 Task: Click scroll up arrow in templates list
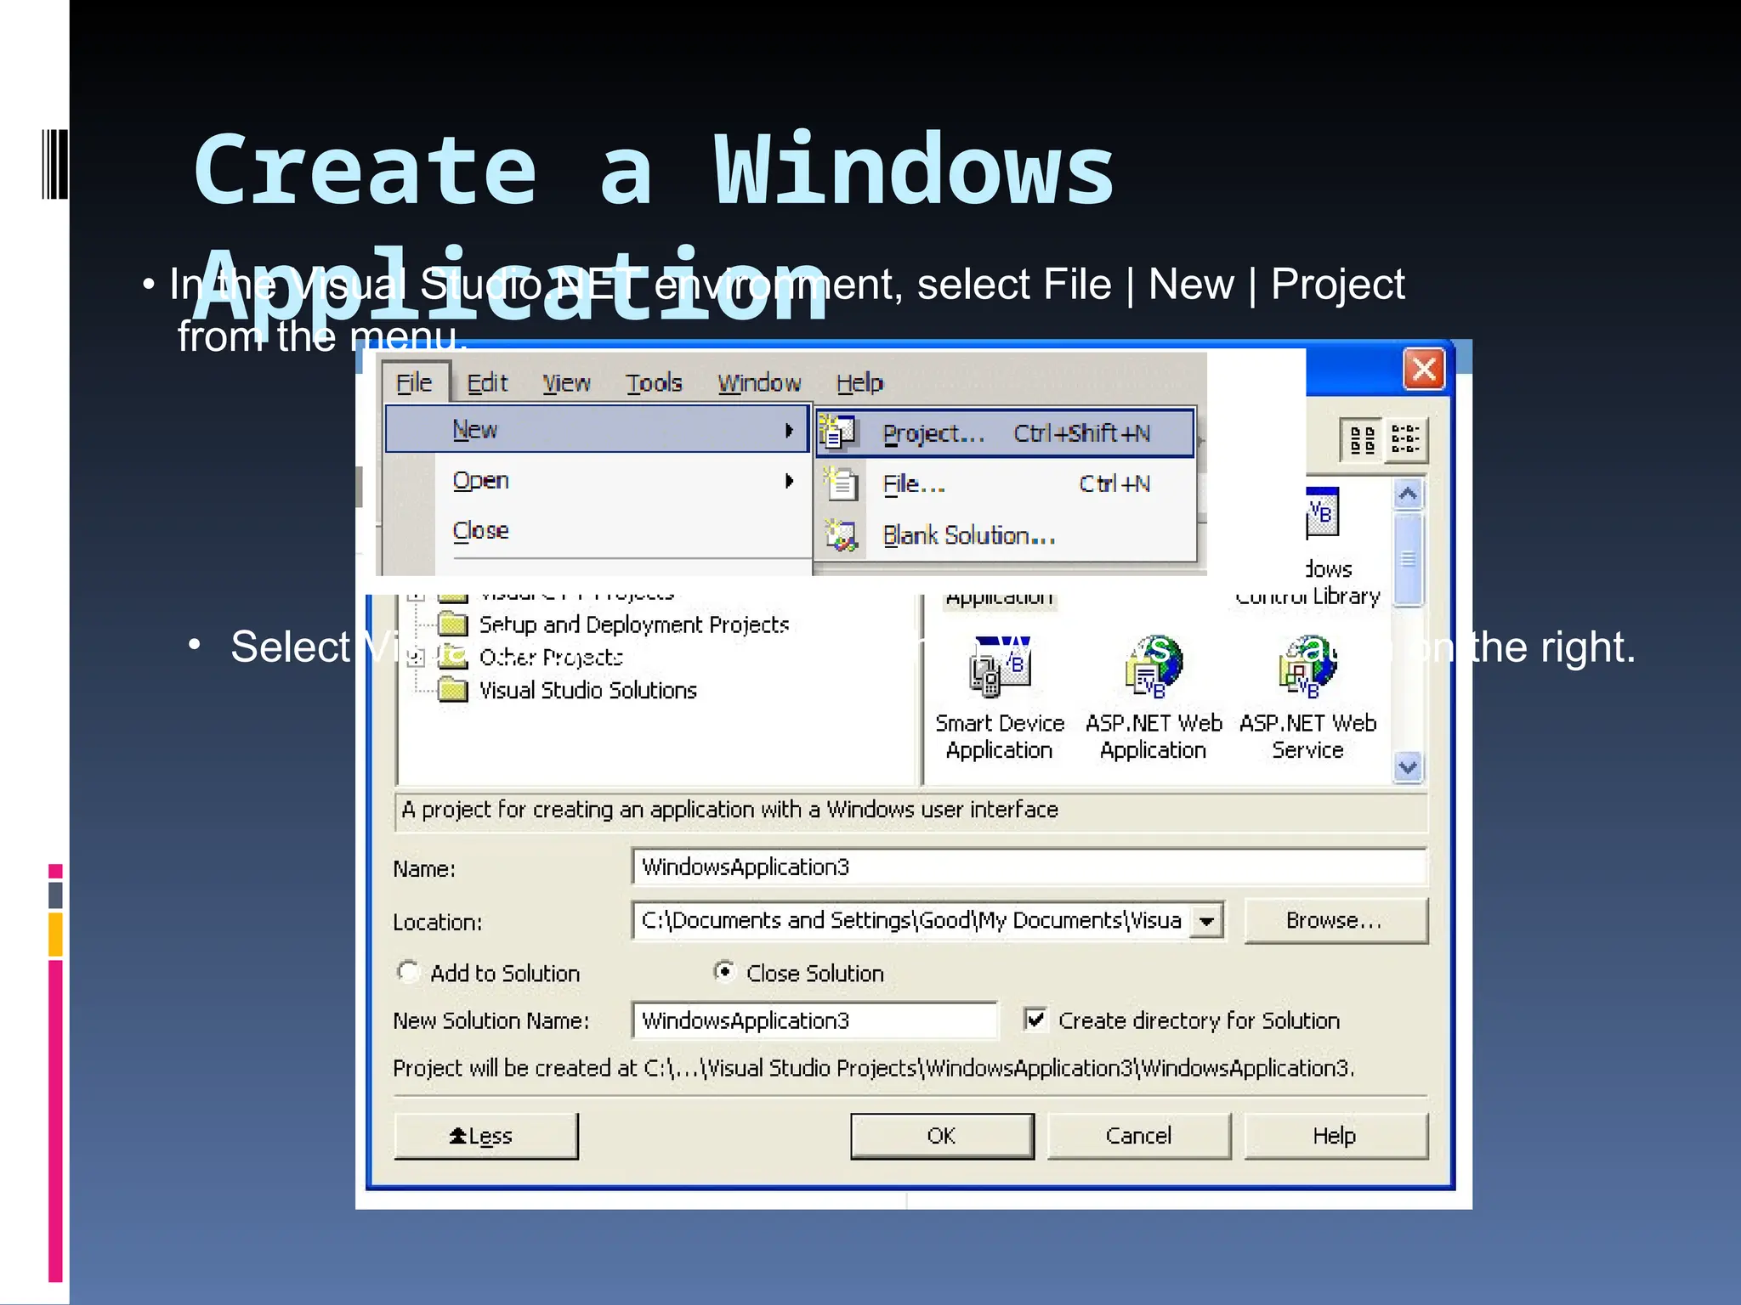coord(1409,494)
